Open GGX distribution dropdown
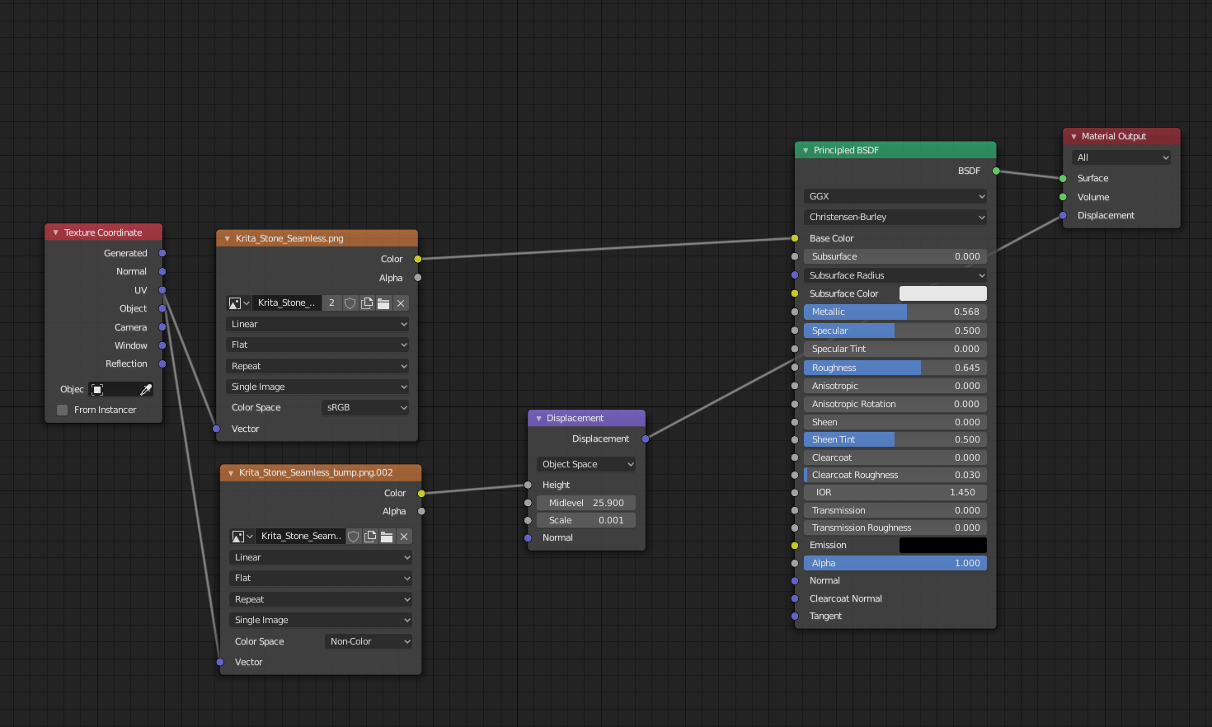The width and height of the screenshot is (1212, 727). pyautogui.click(x=895, y=196)
